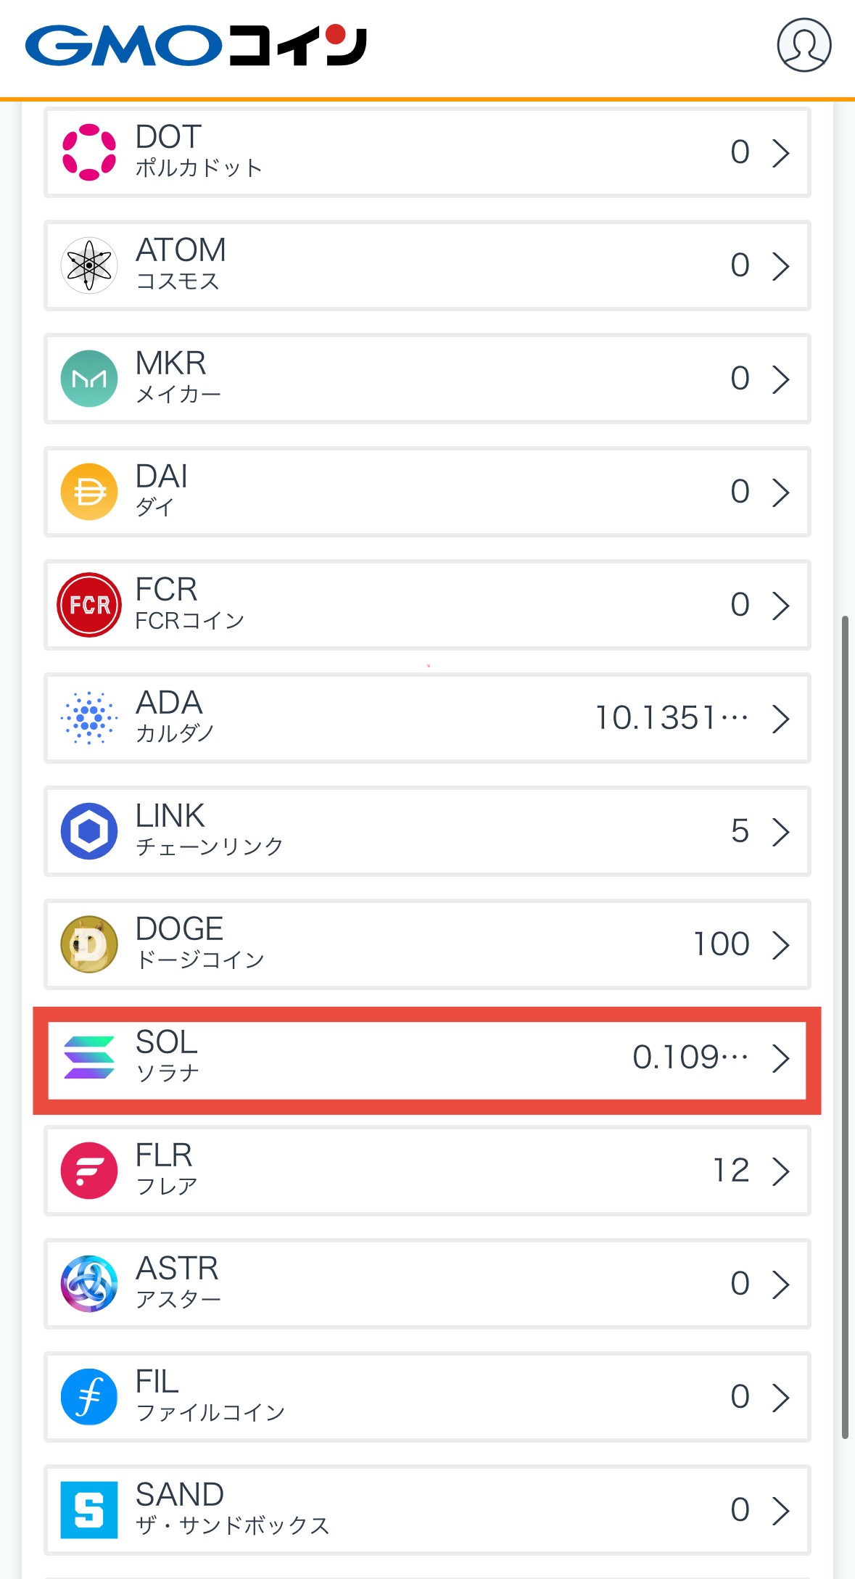Click the GMO Coin logo
The height and width of the screenshot is (1579, 855).
196,46
